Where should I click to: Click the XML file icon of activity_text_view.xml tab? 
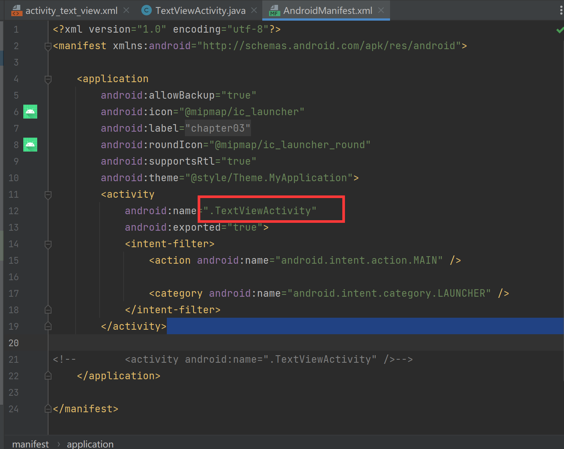click(17, 11)
